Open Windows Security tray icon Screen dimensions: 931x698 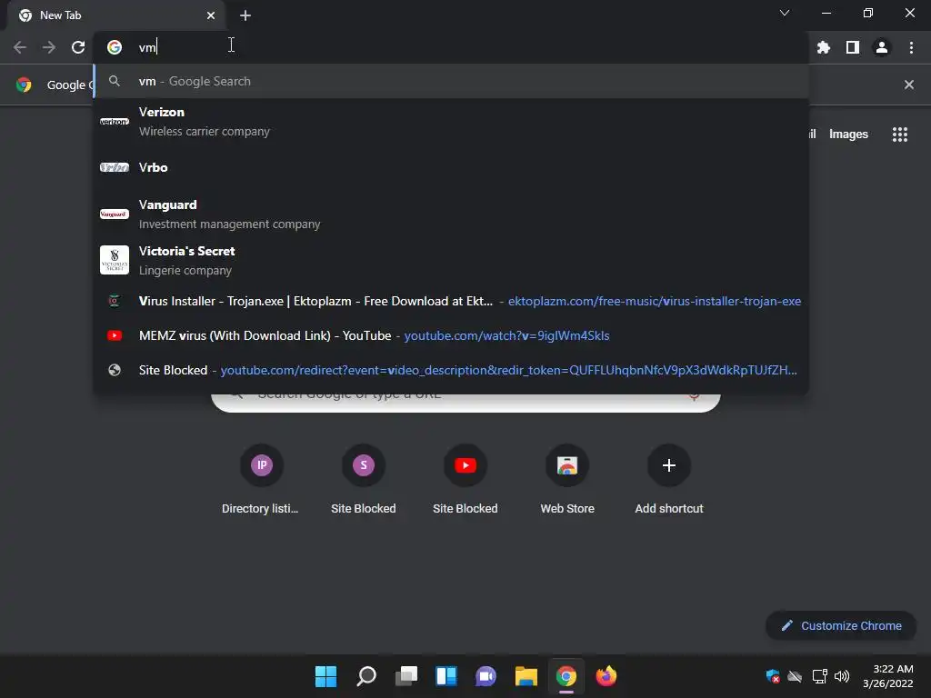[x=773, y=676]
